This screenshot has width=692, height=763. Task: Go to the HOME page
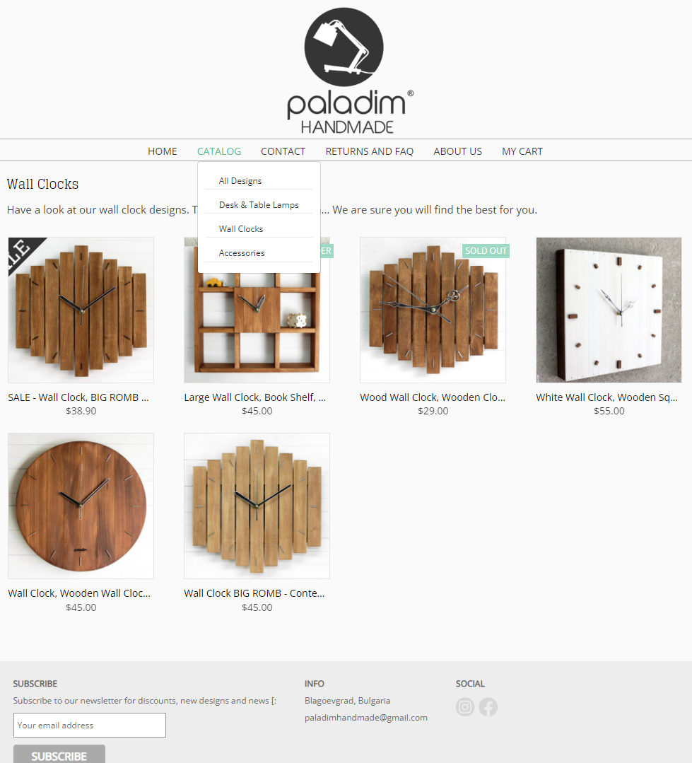163,151
